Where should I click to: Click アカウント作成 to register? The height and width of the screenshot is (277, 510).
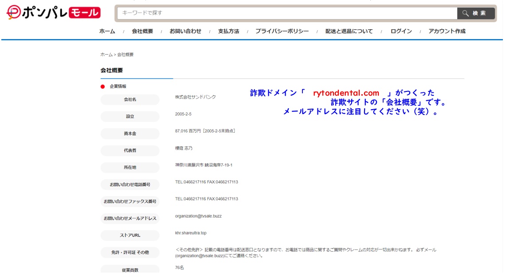[x=447, y=32]
